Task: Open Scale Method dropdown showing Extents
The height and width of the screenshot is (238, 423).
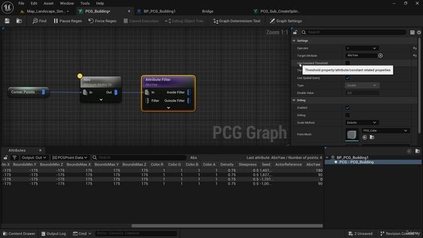Action: (362, 123)
